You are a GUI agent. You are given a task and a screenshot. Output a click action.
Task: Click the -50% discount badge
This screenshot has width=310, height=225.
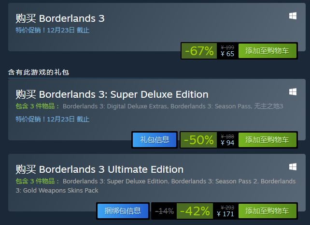click(198, 140)
